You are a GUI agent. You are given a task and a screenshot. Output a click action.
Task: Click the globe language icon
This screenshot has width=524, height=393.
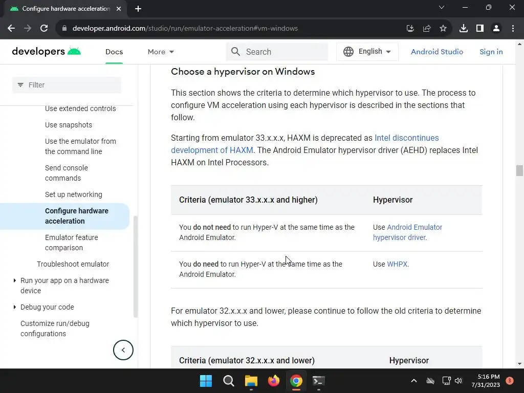(348, 52)
